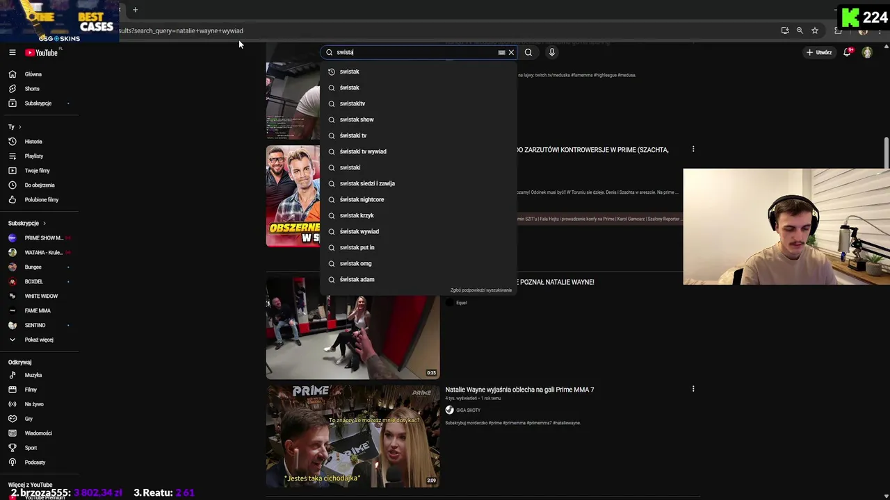Select suggestion "świstak adam"
Screen dimensions: 890x500
419,279
